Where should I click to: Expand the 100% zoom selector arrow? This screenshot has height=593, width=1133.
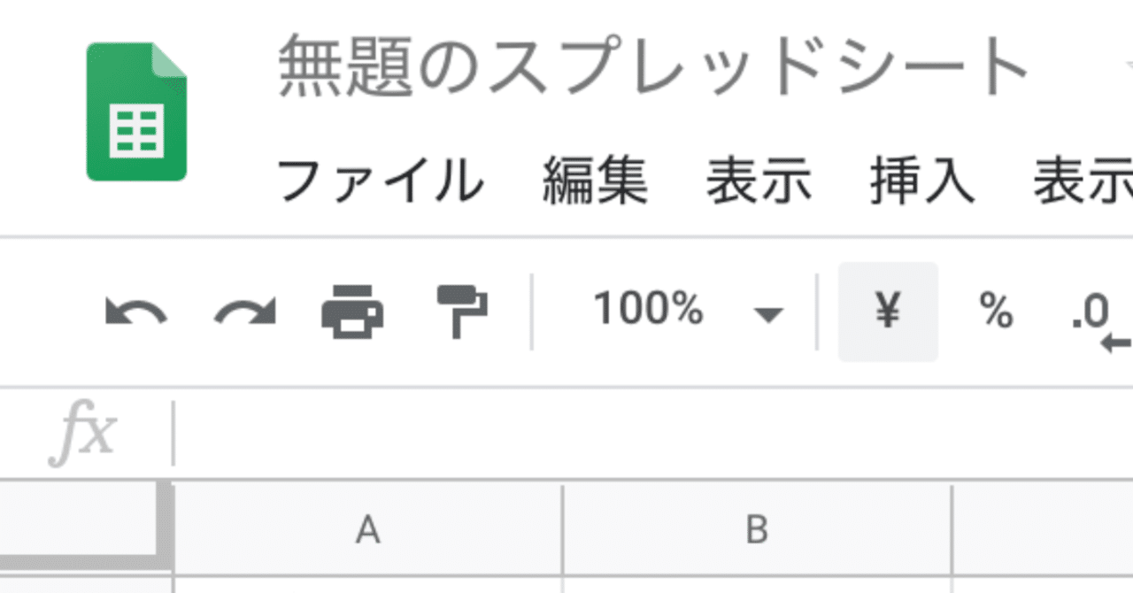[767, 314]
